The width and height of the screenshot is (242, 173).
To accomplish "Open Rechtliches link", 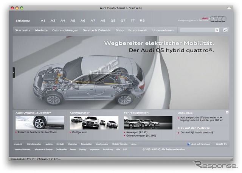I will click(108, 150).
